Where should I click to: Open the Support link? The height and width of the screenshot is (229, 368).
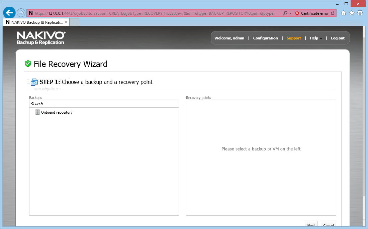[294, 38]
